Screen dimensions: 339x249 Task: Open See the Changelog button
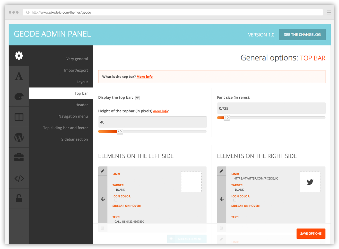[302, 34]
